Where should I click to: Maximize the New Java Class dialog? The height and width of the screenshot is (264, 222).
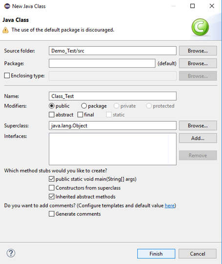192,6
